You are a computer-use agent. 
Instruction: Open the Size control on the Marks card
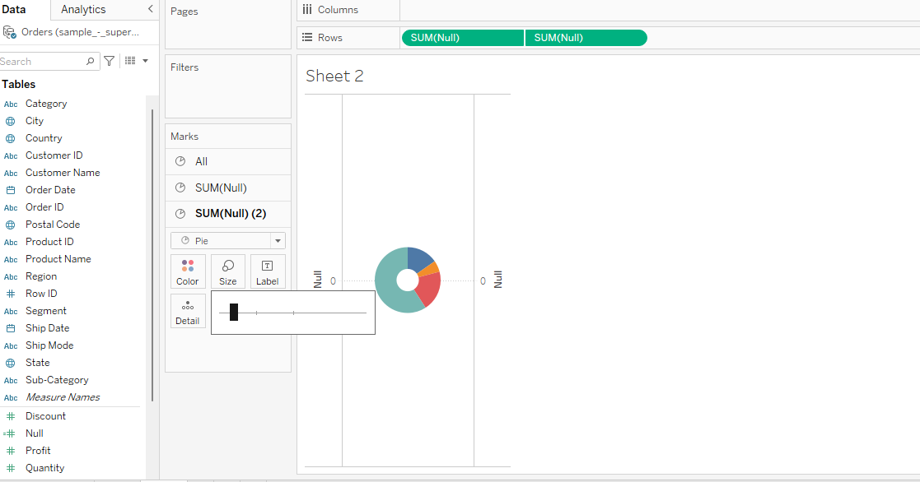227,271
